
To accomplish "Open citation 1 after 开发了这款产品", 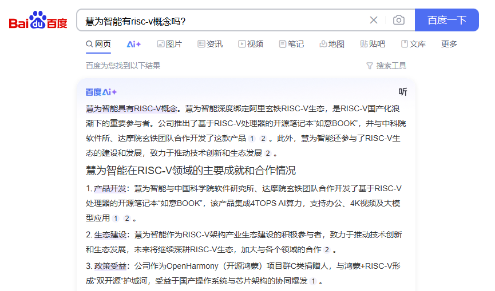I will click(252, 139).
